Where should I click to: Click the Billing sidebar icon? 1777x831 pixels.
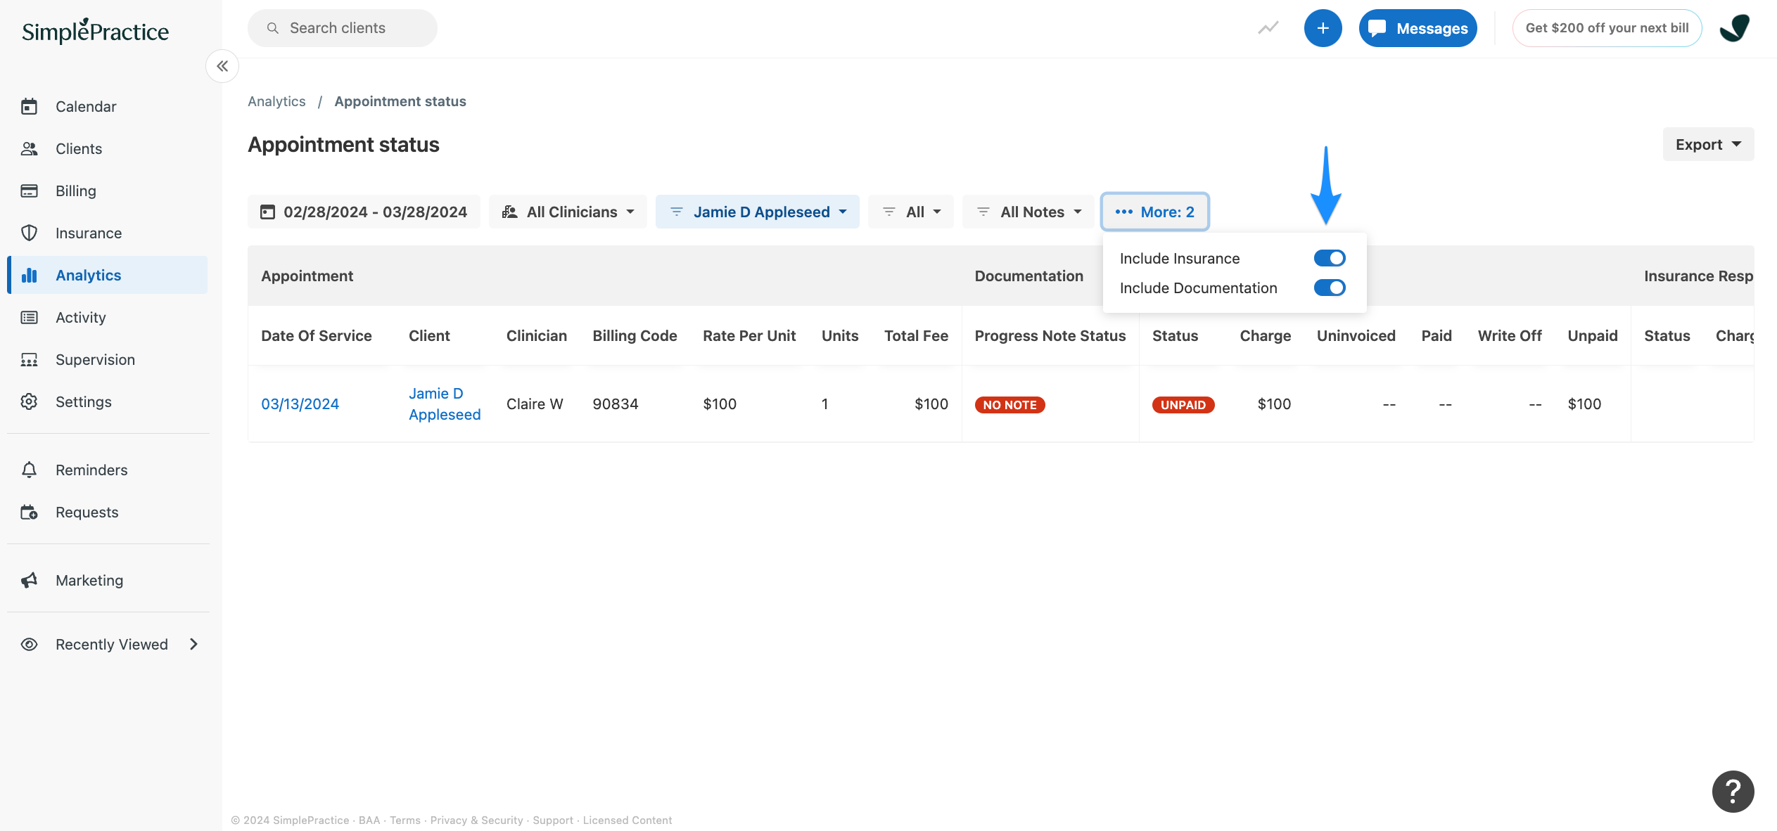(x=30, y=191)
